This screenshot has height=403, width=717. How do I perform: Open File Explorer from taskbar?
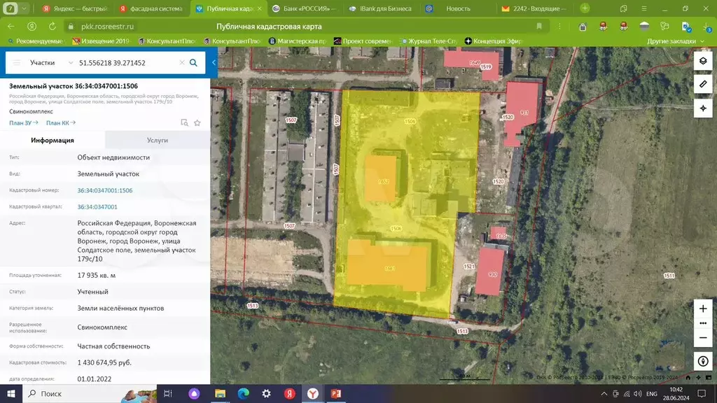click(x=220, y=394)
